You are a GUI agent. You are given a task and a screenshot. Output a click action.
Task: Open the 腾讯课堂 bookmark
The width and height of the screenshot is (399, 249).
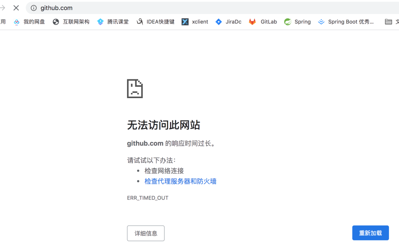click(x=113, y=21)
